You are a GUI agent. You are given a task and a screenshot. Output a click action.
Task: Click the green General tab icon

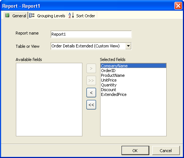point(7,15)
